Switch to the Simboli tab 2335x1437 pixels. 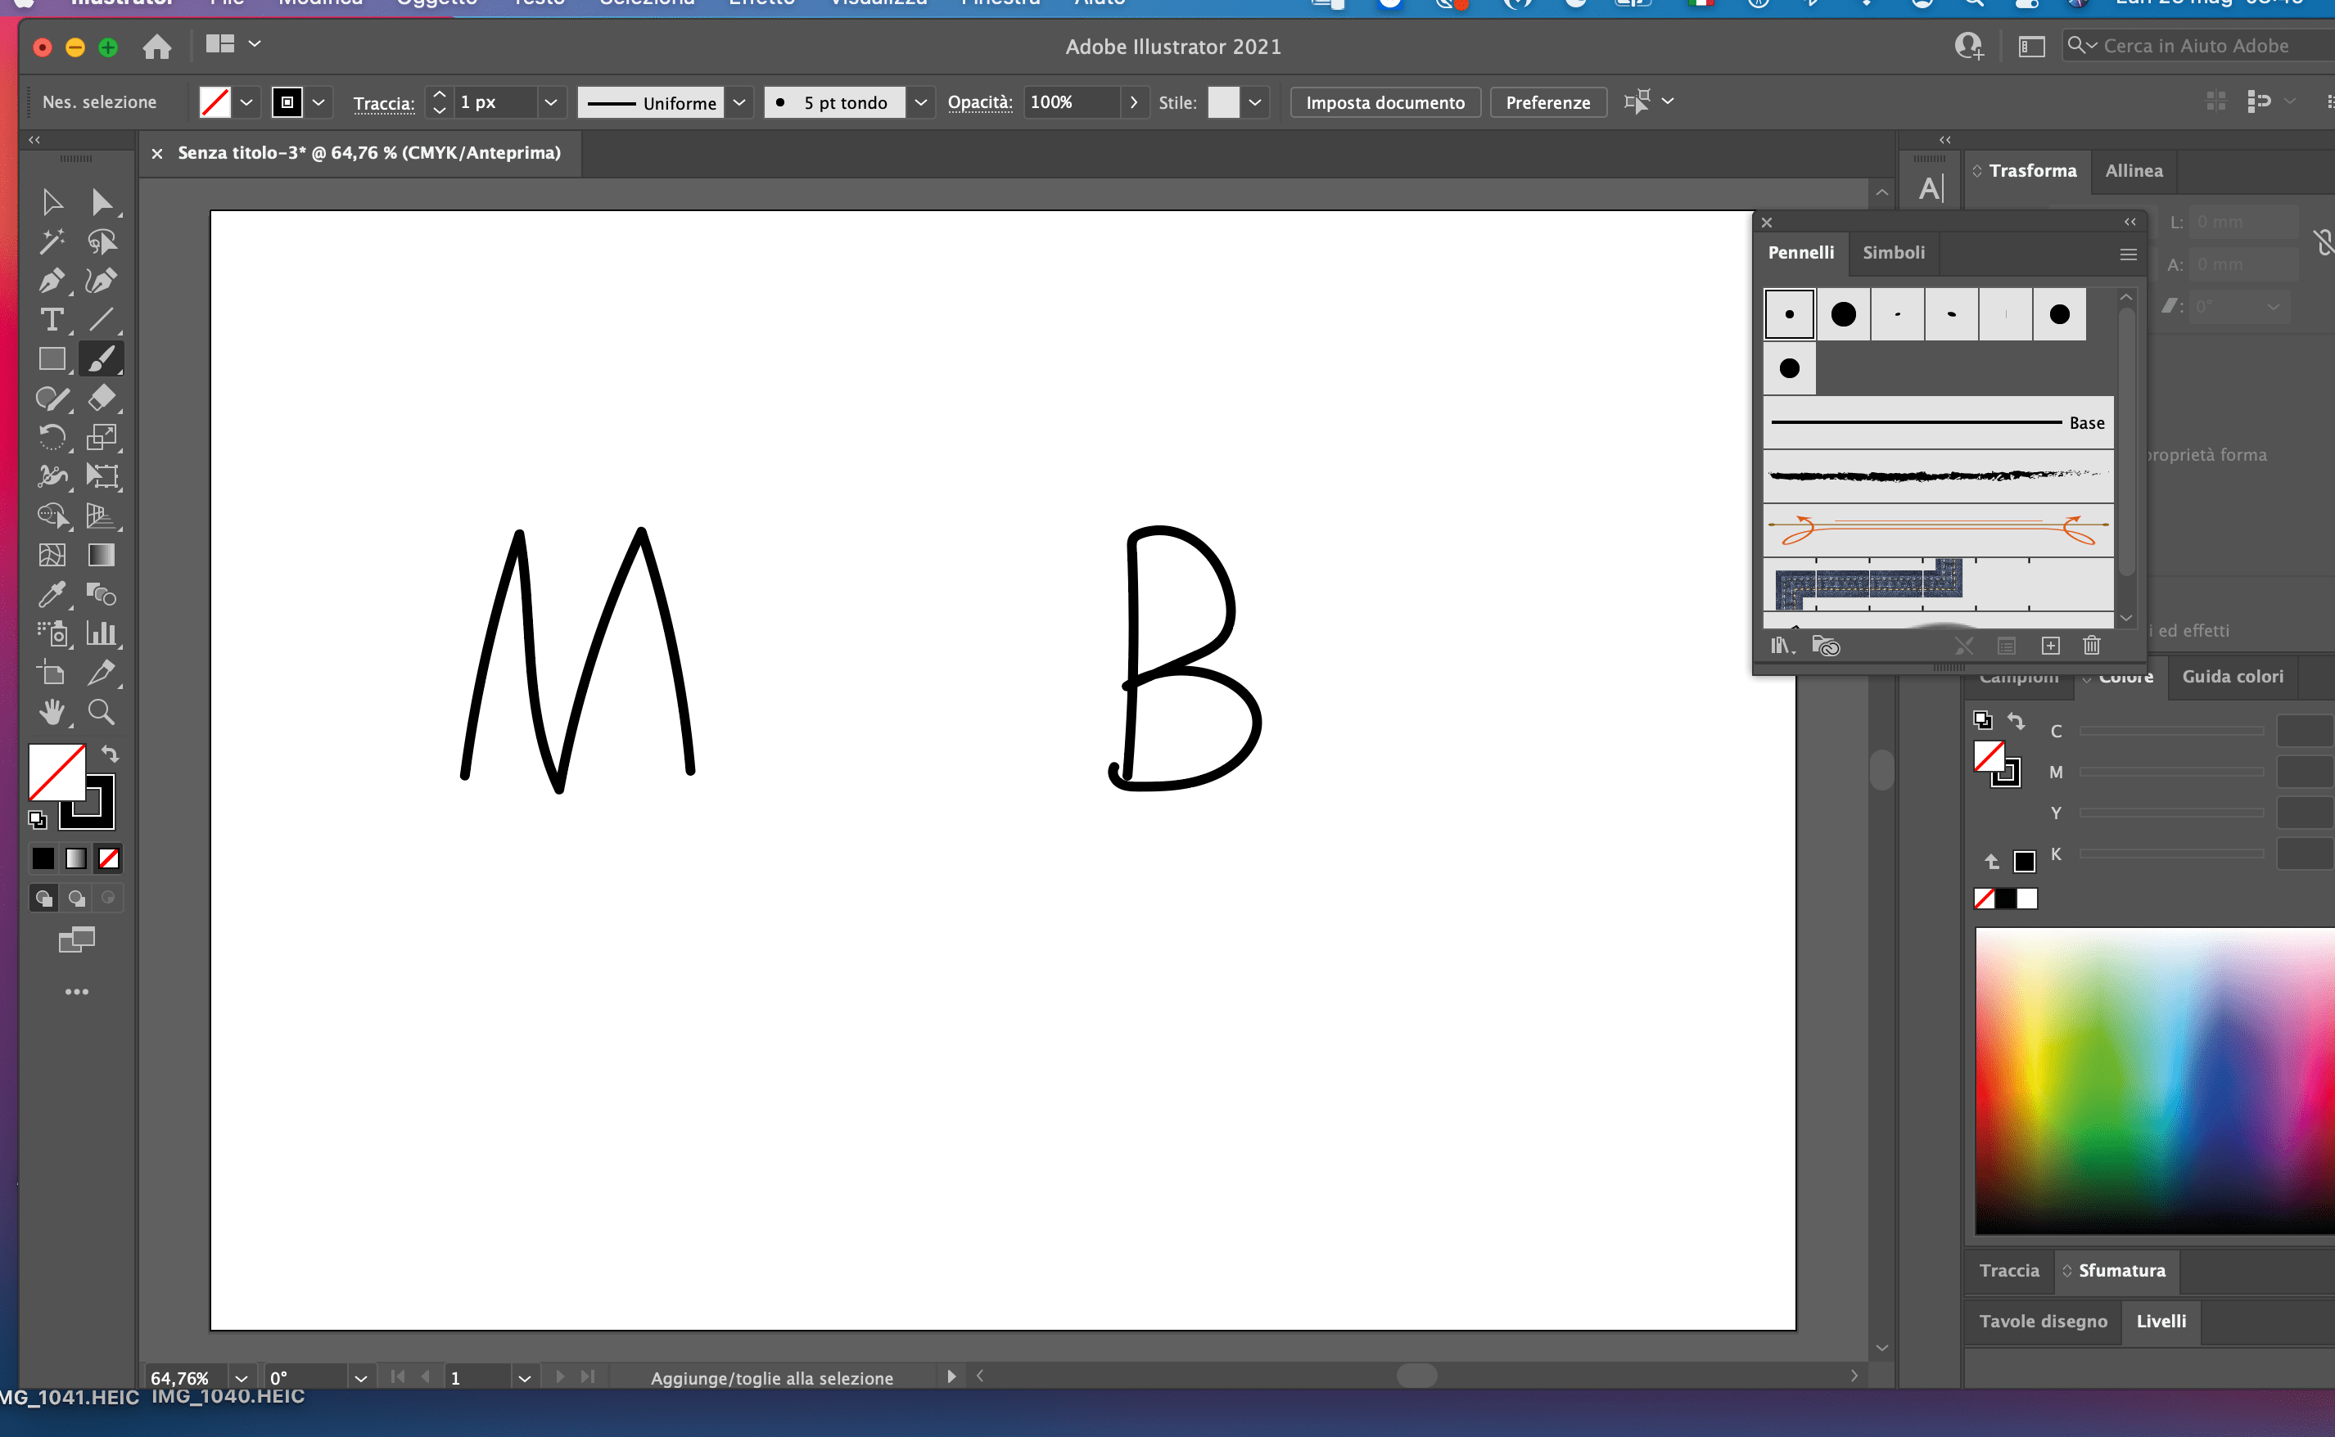[1893, 253]
